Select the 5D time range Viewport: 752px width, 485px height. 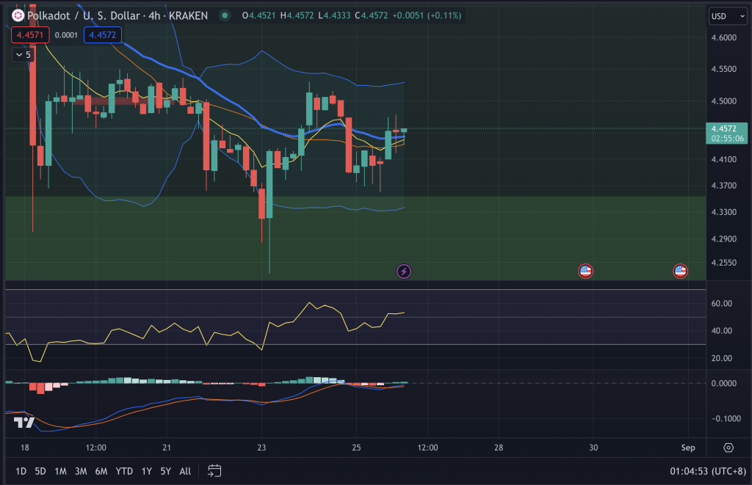40,471
